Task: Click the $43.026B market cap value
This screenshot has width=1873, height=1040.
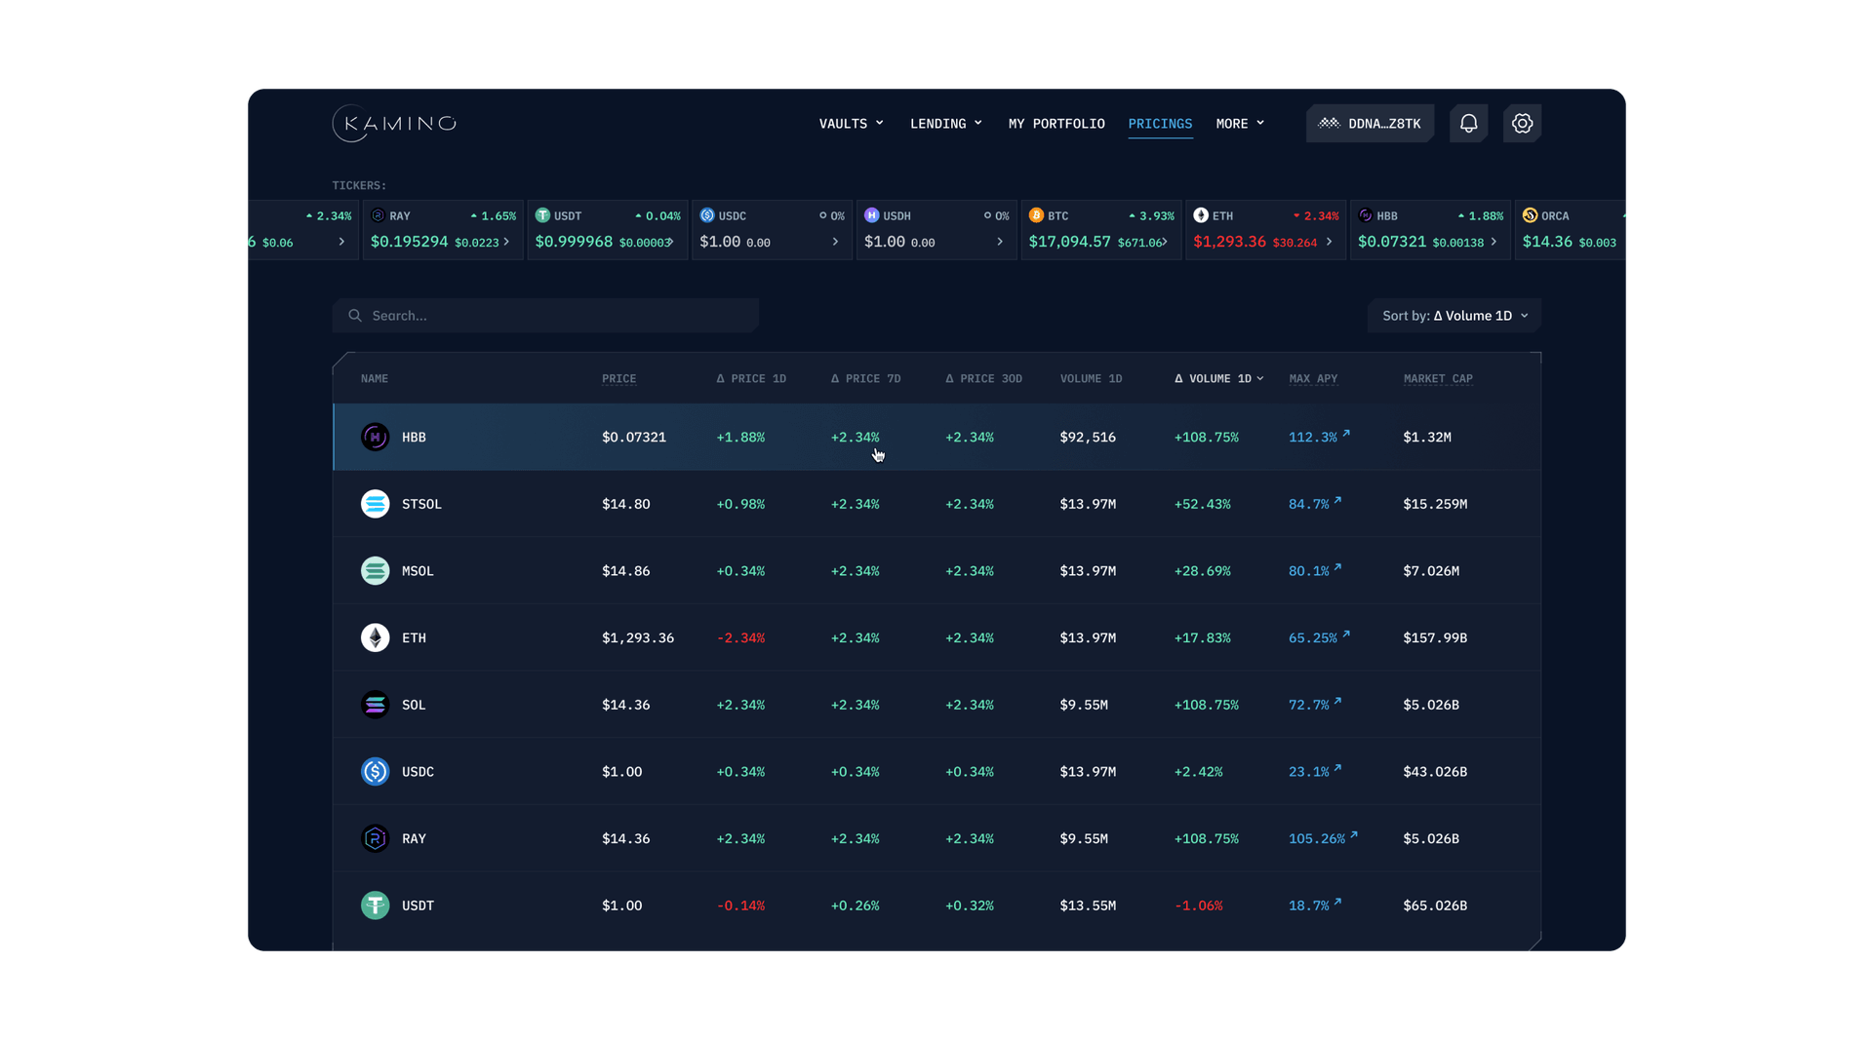Action: click(x=1435, y=772)
